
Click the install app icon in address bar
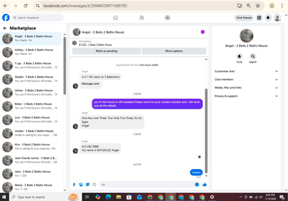(240, 6)
